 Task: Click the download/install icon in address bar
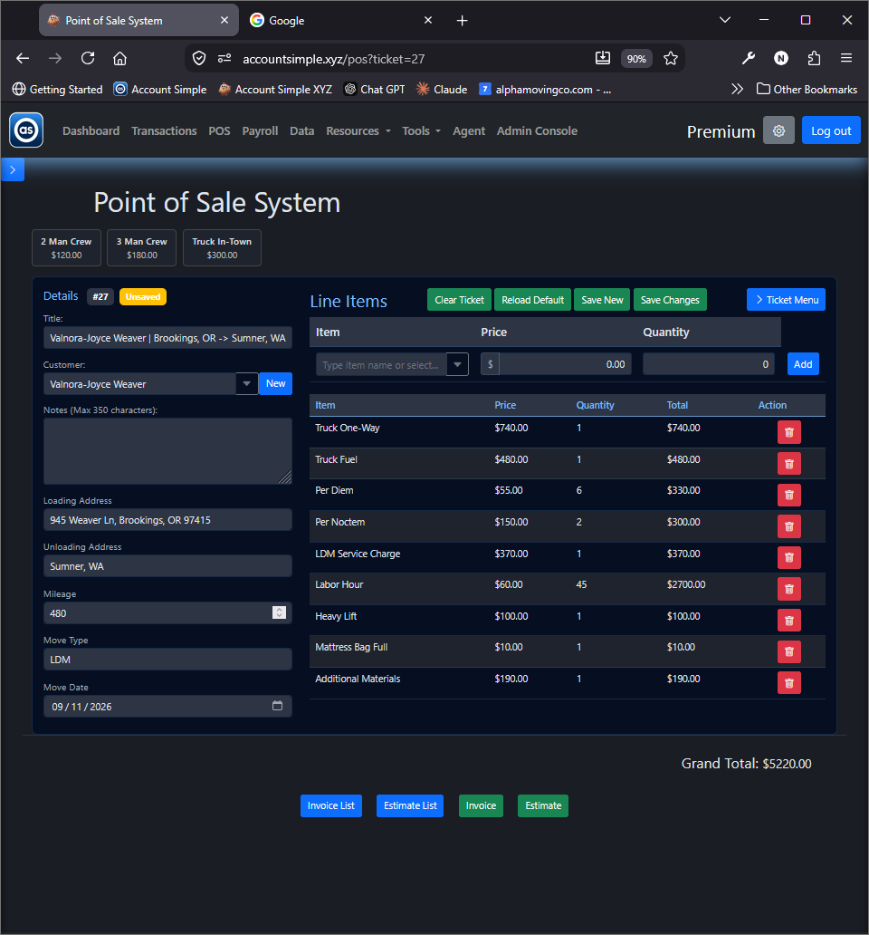(603, 58)
